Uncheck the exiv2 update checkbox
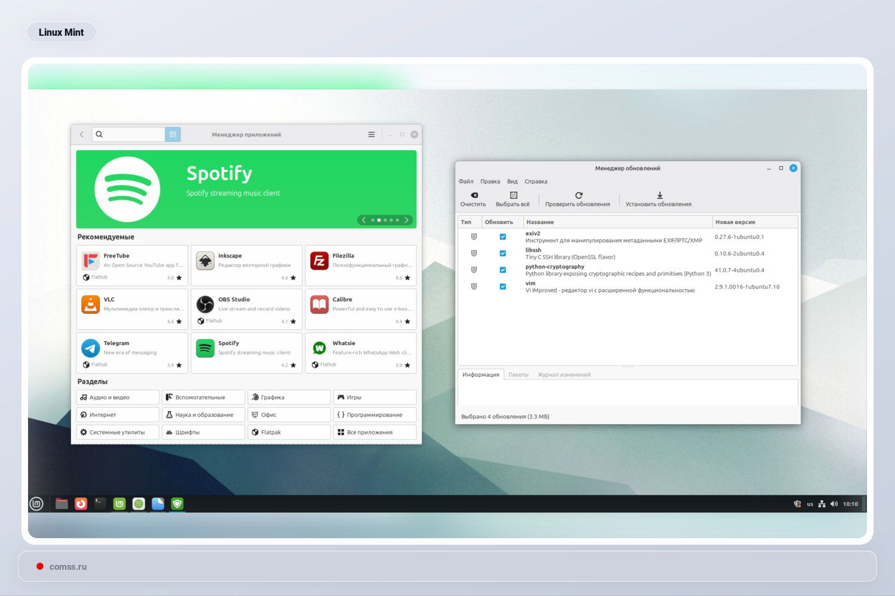 tap(502, 237)
